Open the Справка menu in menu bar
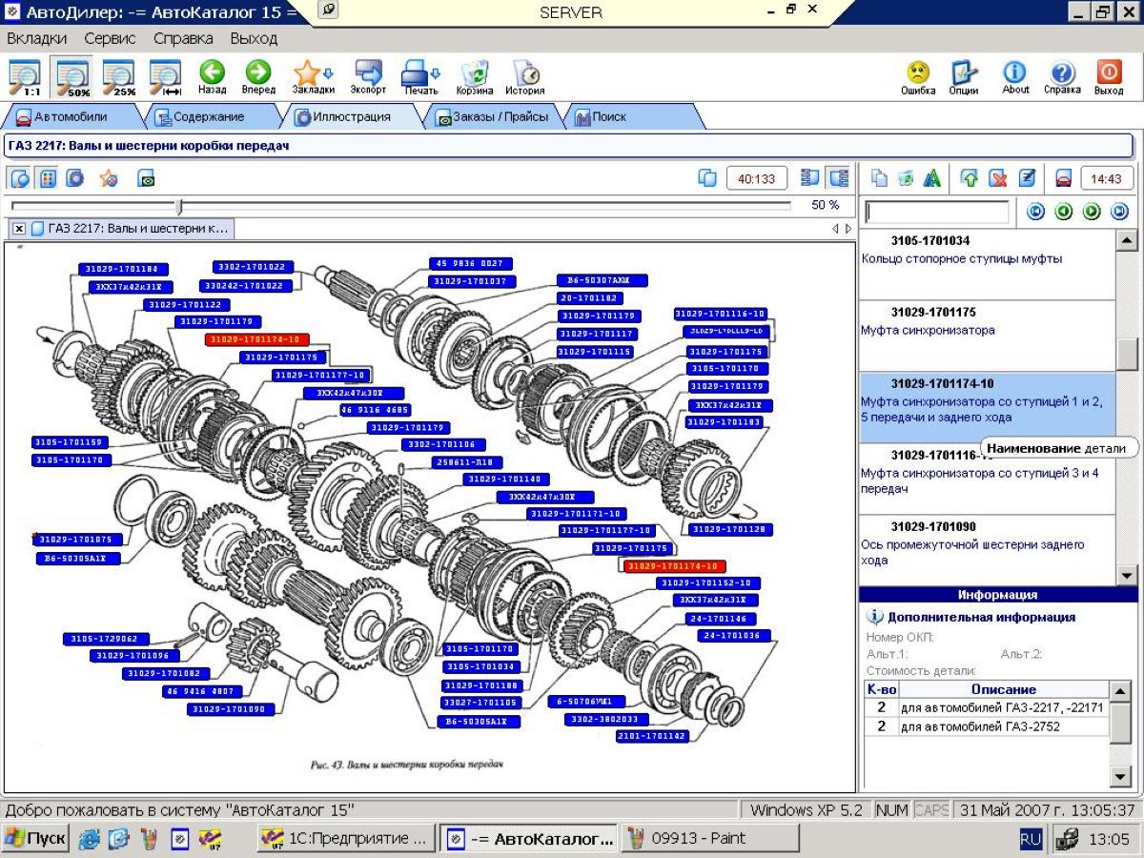The image size is (1144, 858). click(183, 39)
